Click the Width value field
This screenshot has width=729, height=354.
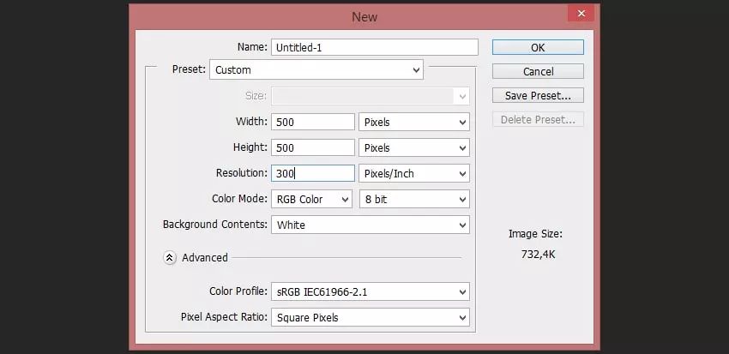pyautogui.click(x=313, y=123)
